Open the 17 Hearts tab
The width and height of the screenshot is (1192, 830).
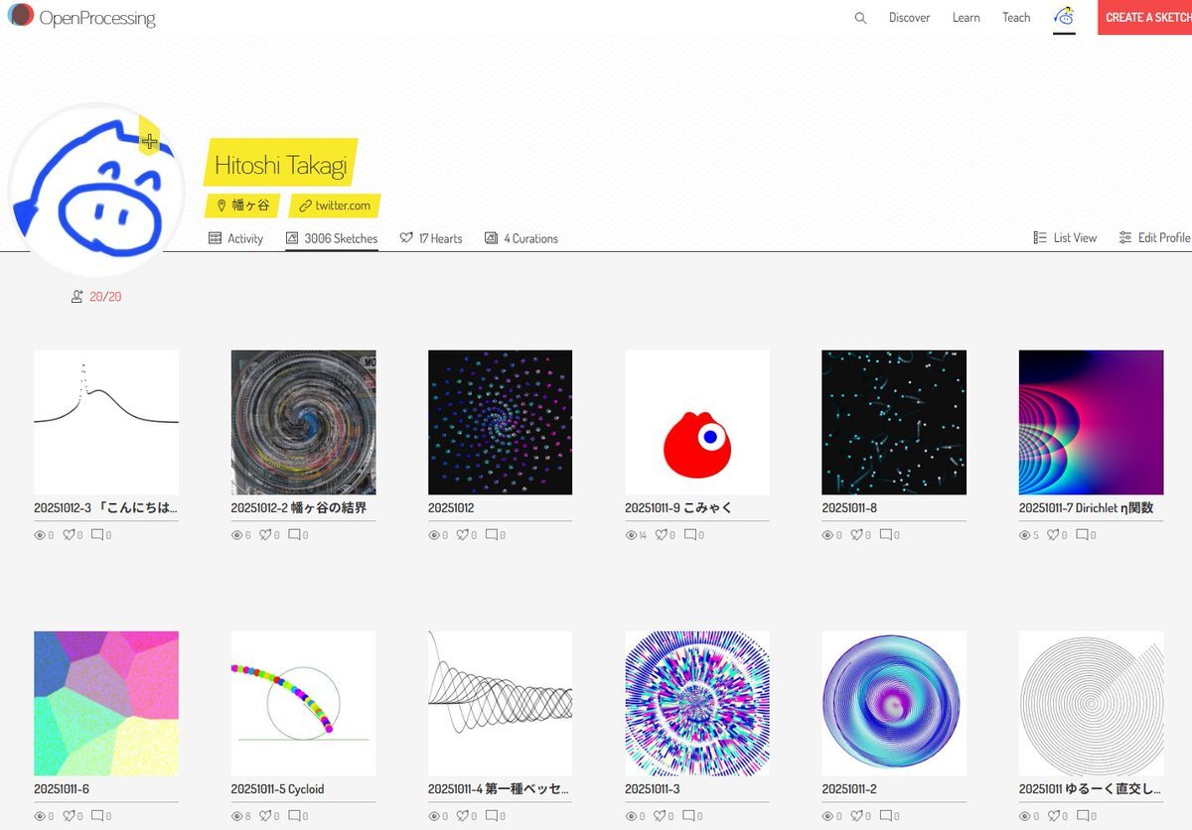431,238
